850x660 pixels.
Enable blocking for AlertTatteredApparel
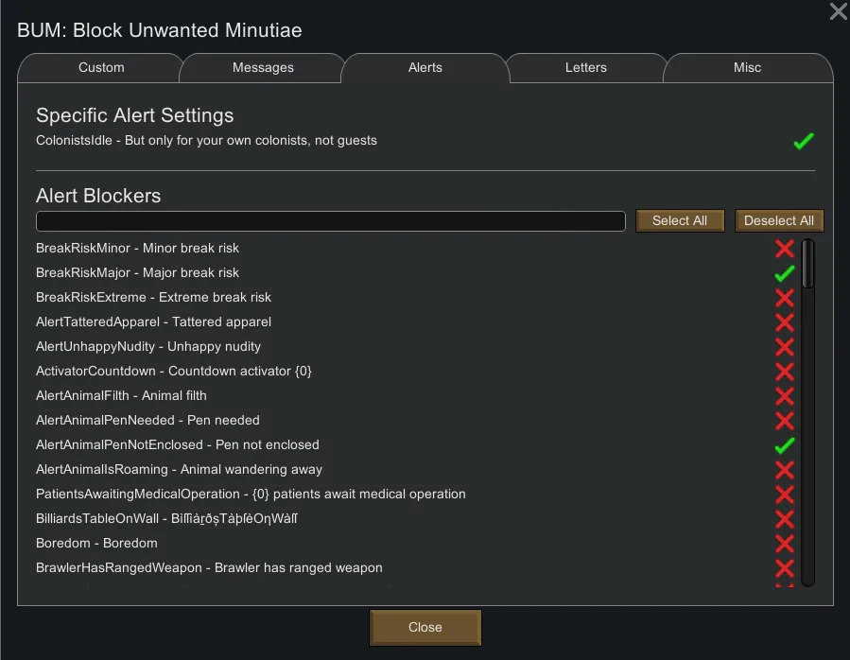pyautogui.click(x=784, y=322)
